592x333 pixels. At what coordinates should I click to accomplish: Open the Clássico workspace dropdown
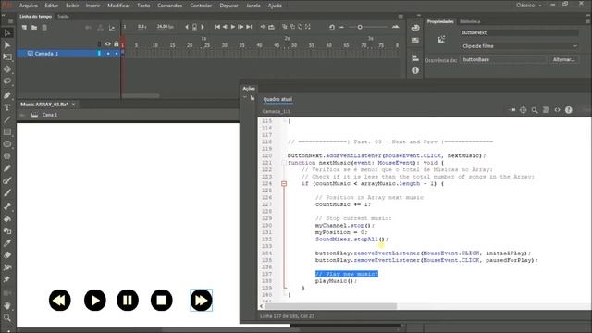click(x=529, y=6)
